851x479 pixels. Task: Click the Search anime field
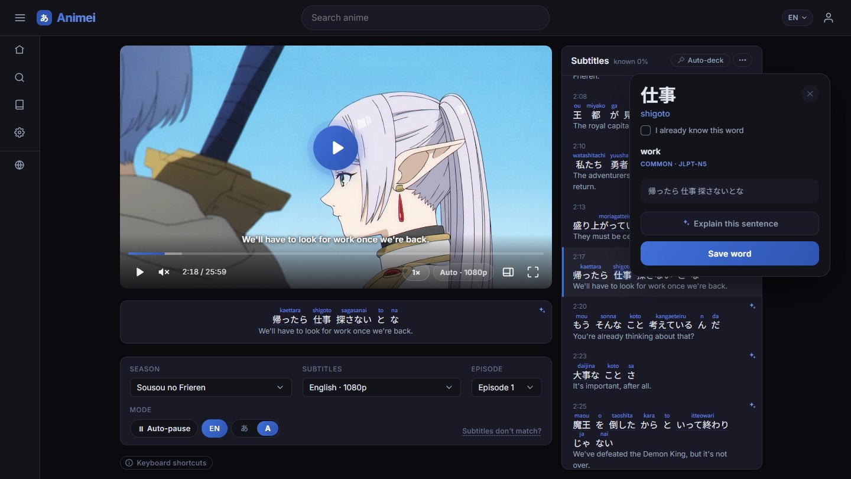point(425,18)
